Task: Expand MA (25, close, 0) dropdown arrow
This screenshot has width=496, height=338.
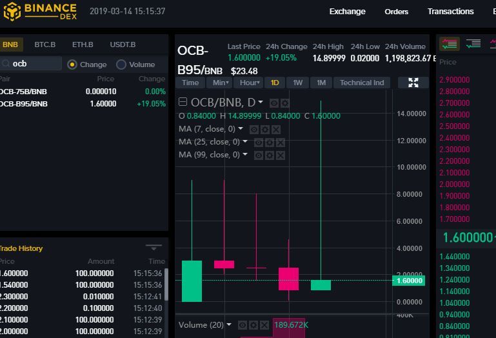Action: pyautogui.click(x=245, y=141)
